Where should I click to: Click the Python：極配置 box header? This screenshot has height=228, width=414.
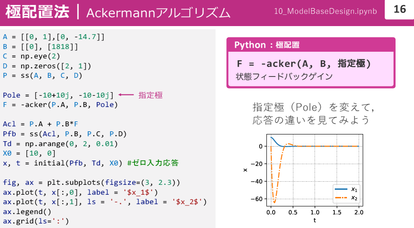(267, 45)
